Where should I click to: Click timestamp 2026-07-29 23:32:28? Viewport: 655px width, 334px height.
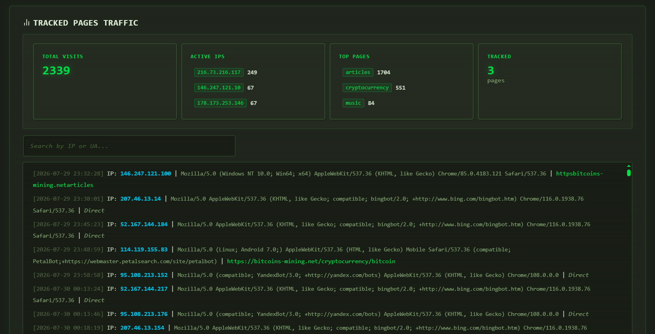click(x=68, y=173)
